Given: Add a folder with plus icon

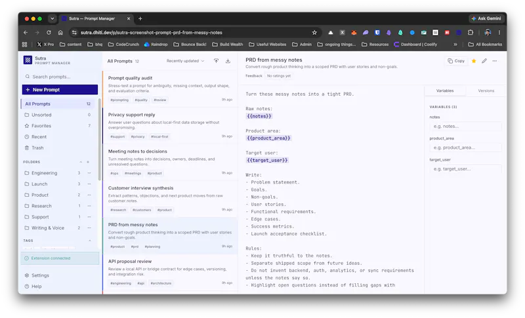Looking at the screenshot, I should point(88,162).
